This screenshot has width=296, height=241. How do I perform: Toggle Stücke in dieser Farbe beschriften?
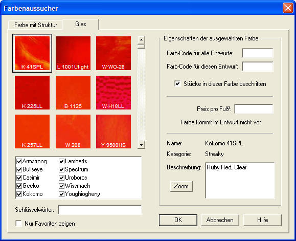(x=177, y=83)
